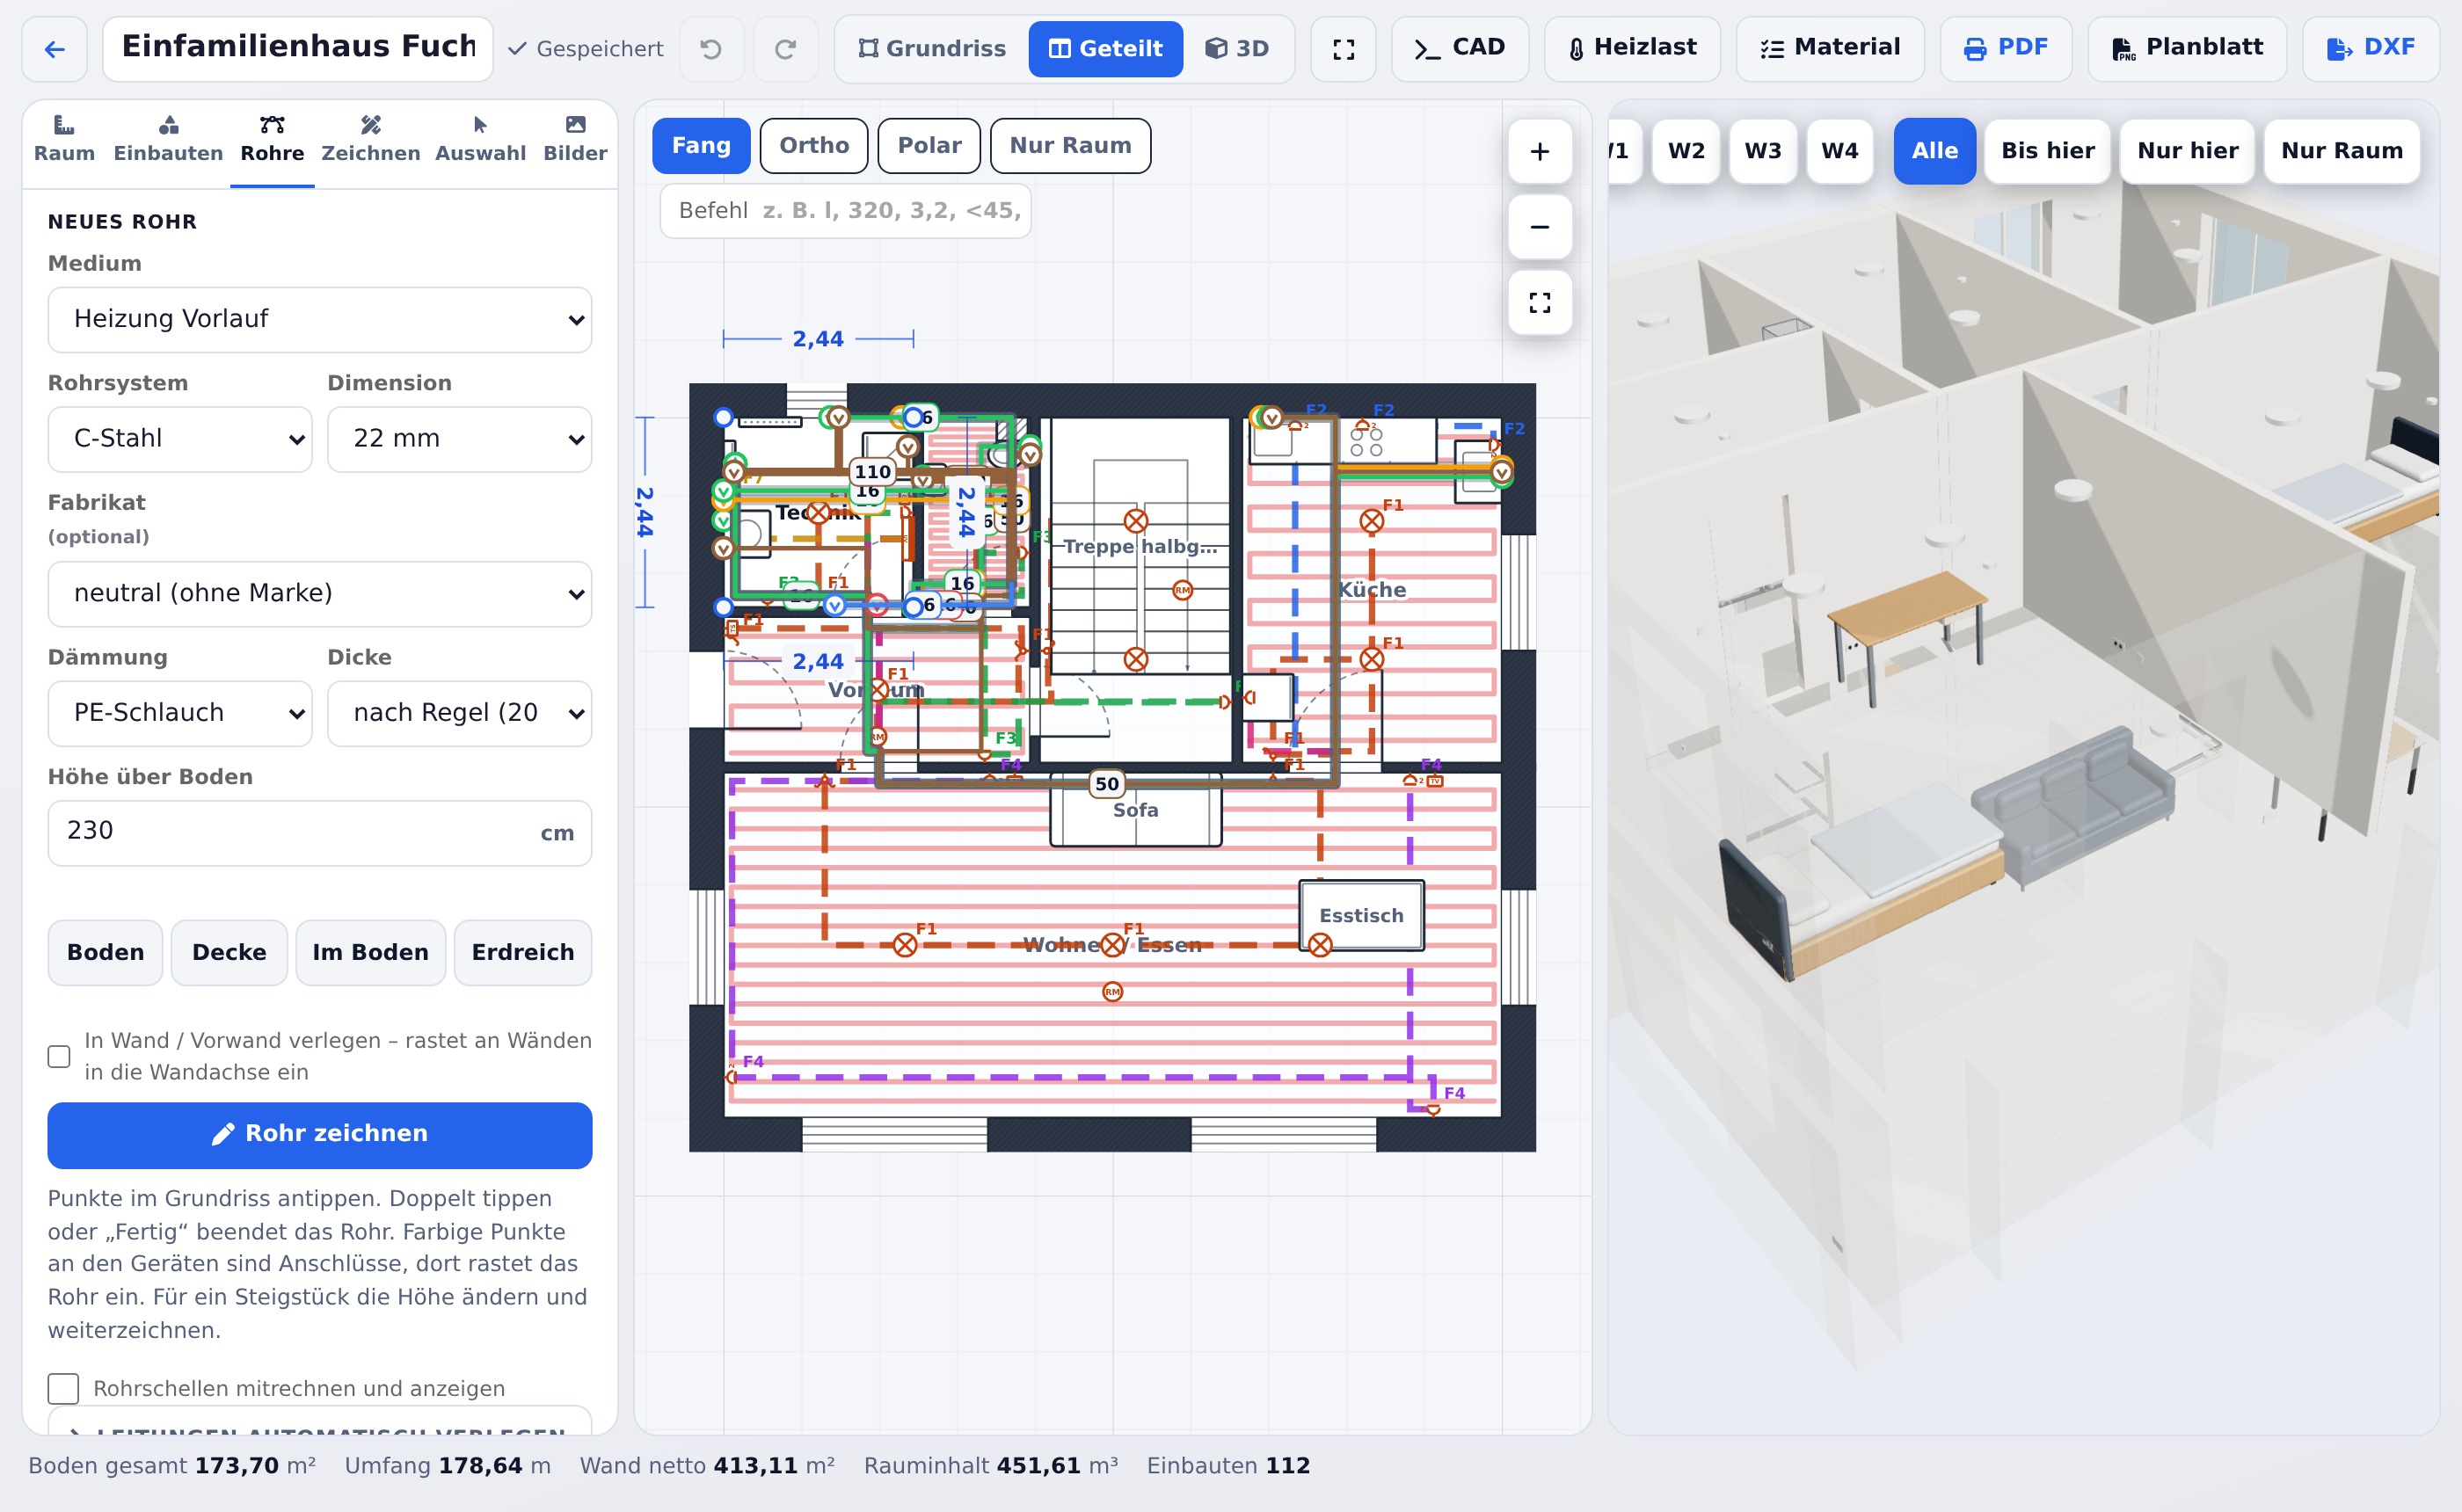Click the Befehl command input
The height and width of the screenshot is (1512, 2462).
[846, 211]
